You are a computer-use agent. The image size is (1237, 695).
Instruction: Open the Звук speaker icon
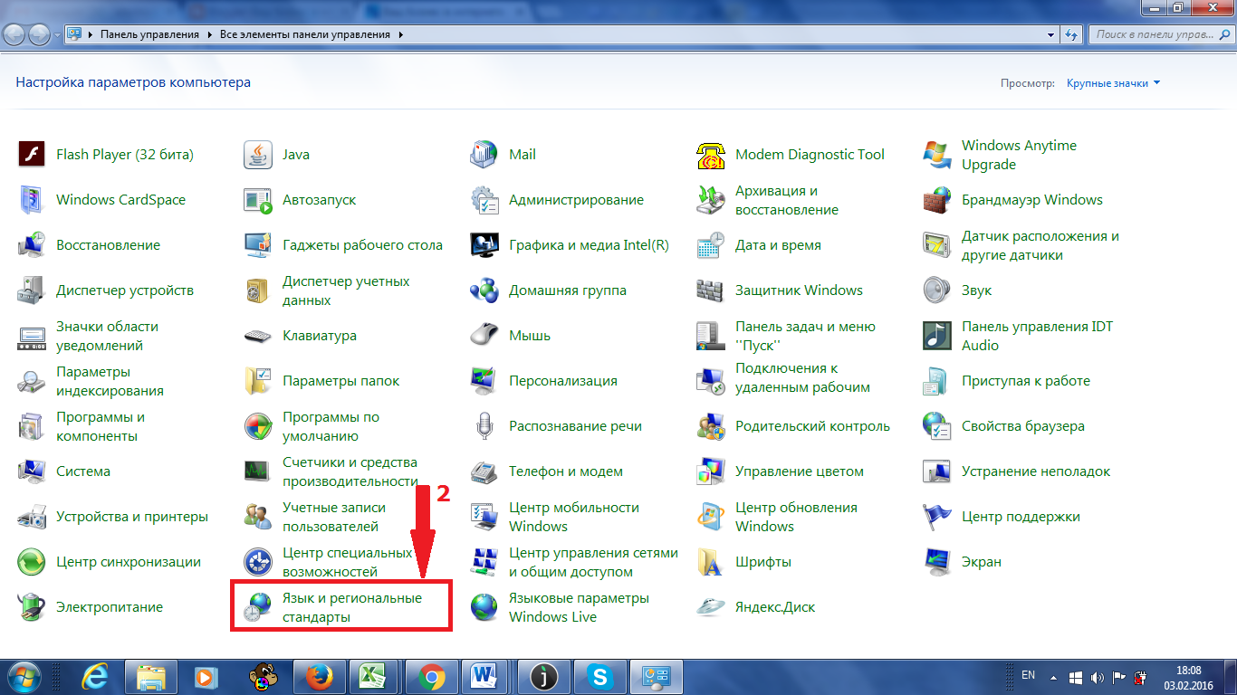click(x=937, y=290)
